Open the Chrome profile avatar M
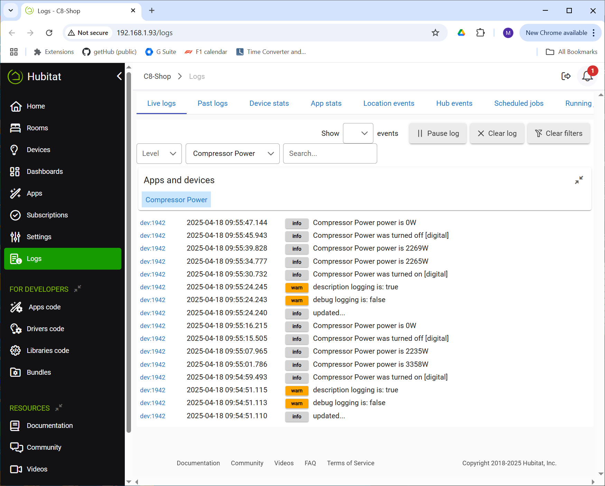 508,33
